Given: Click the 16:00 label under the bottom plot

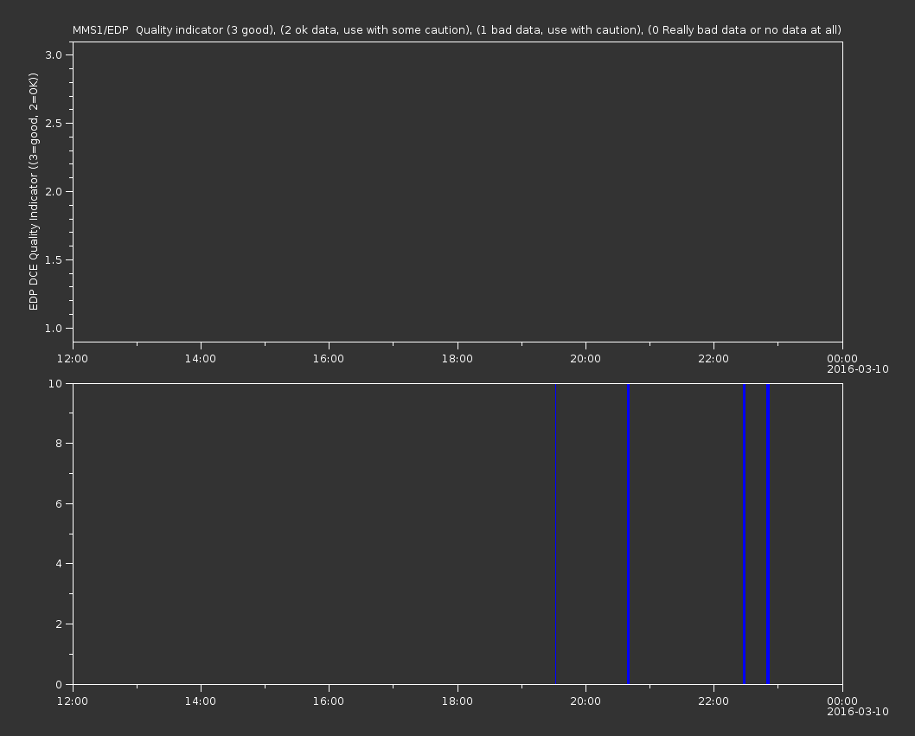Looking at the screenshot, I should coord(329,701).
